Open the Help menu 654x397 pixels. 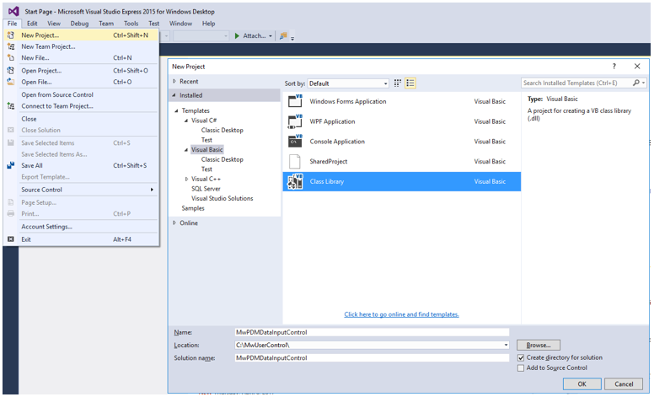(208, 24)
